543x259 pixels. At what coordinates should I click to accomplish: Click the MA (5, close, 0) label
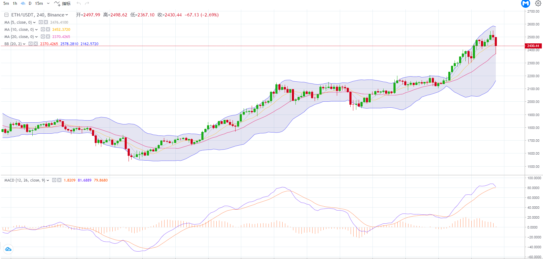pos(18,22)
